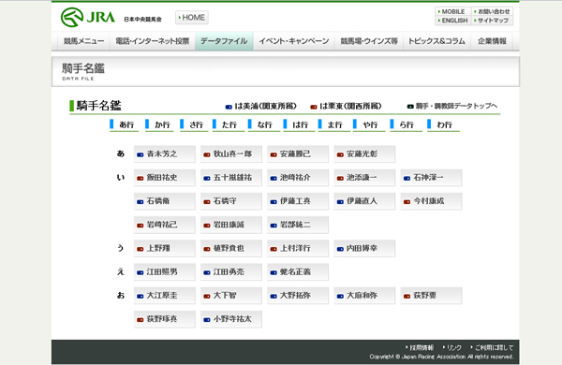Open jockey 岩田康誠 profile

231,225
